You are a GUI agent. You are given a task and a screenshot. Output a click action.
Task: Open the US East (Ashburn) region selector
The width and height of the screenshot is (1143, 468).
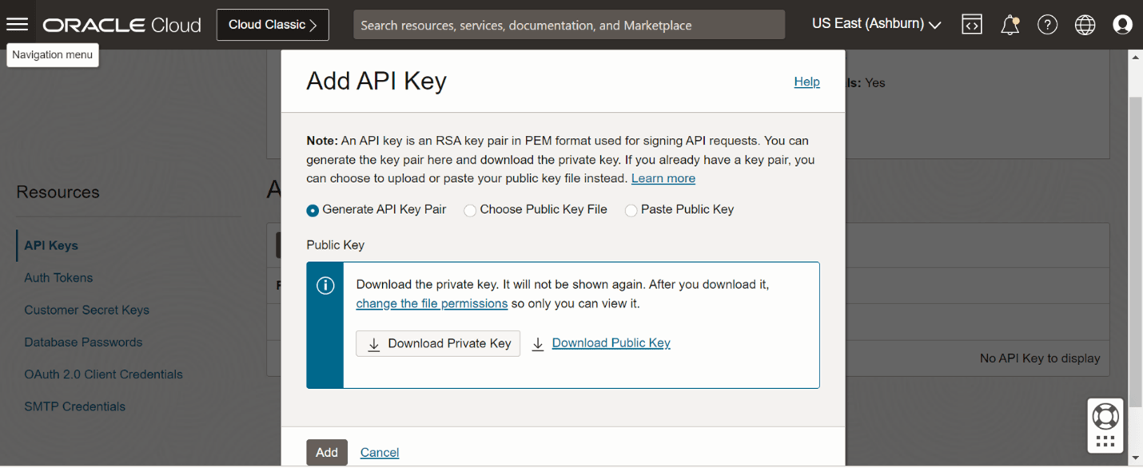pyautogui.click(x=875, y=23)
